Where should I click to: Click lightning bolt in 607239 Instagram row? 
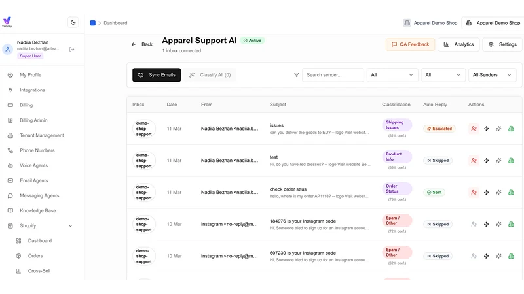point(486,256)
